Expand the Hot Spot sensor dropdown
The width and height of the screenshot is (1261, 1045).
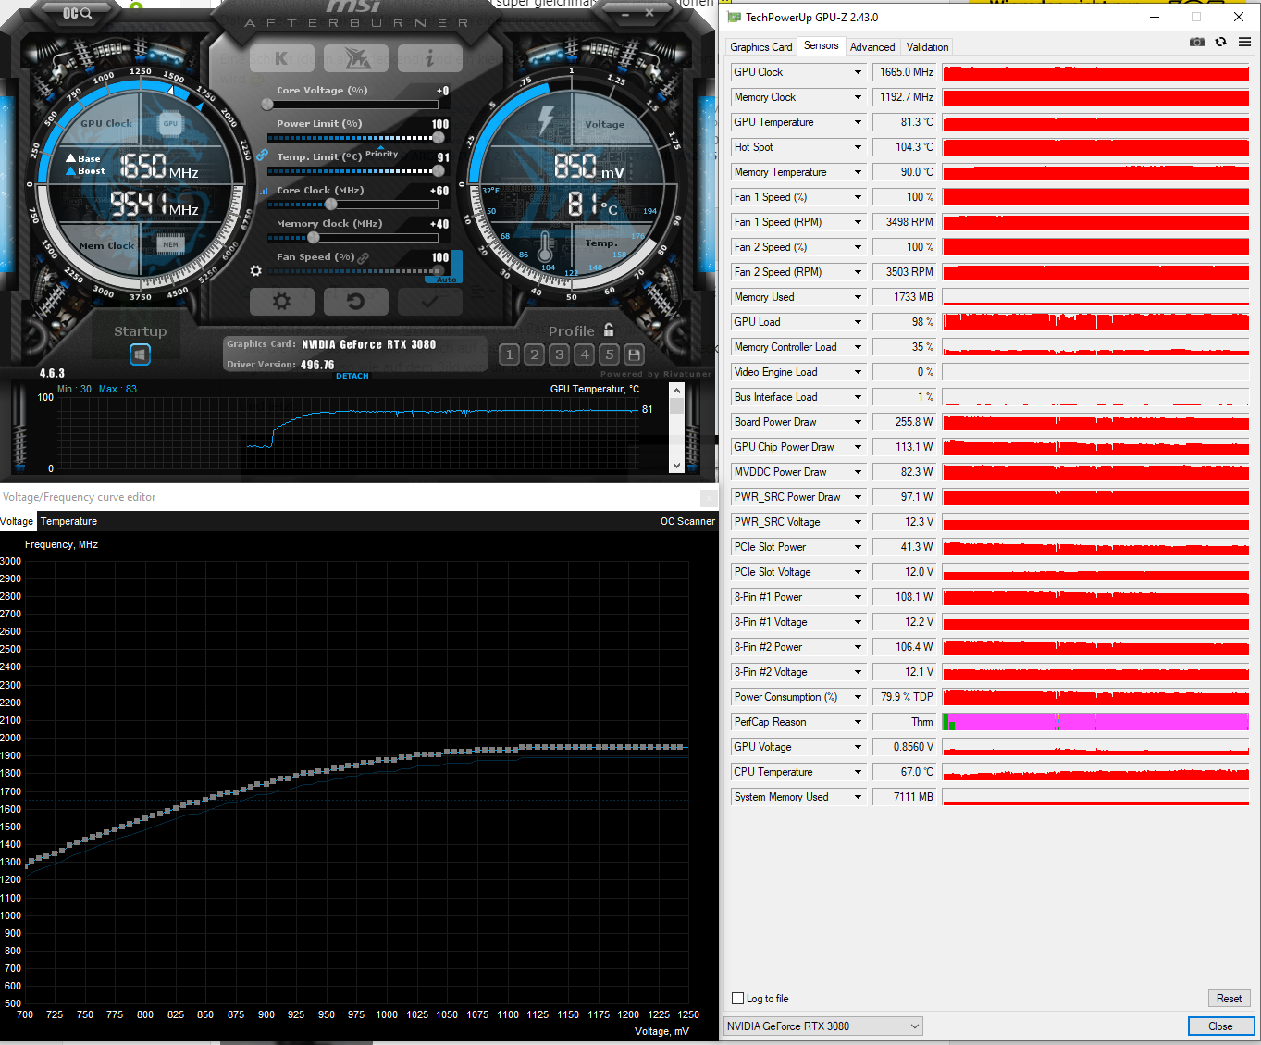858,147
